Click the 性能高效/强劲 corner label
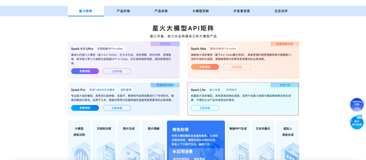The image size is (366, 160). click(x=165, y=85)
